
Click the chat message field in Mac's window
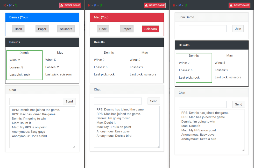pos(118,101)
